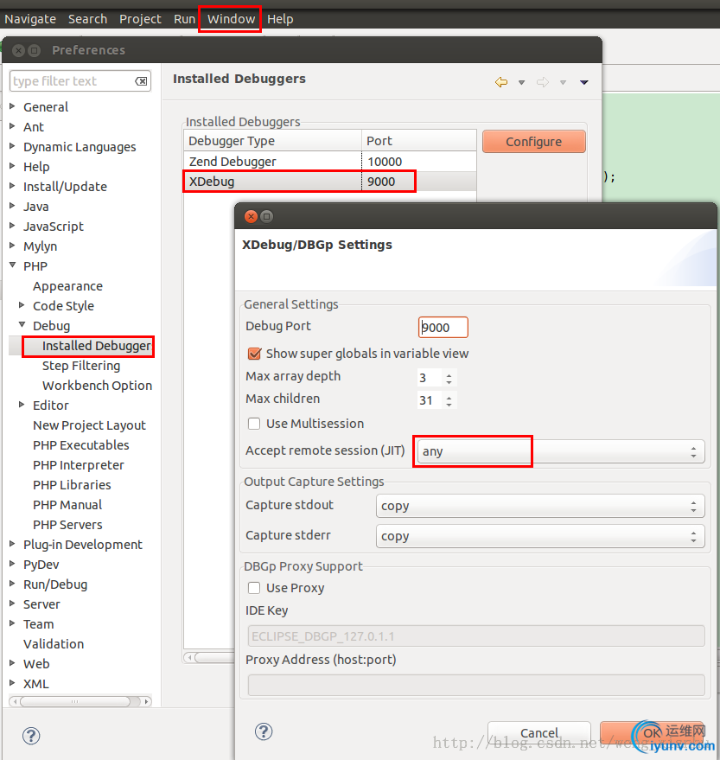Expand the PyDev tree node
The image size is (720, 760).
point(13,563)
